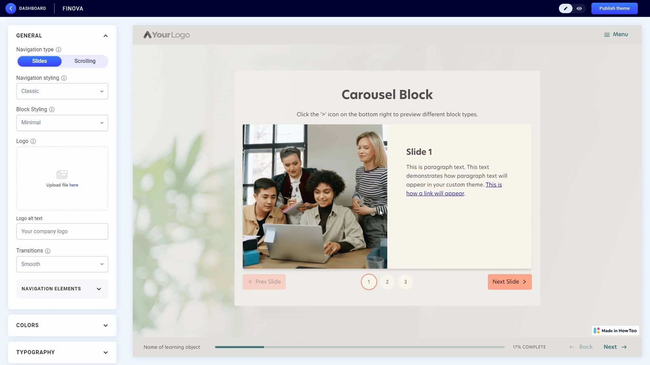The width and height of the screenshot is (650, 365).
Task: Click the sample link in Slide 1 text
Action: pos(436,193)
